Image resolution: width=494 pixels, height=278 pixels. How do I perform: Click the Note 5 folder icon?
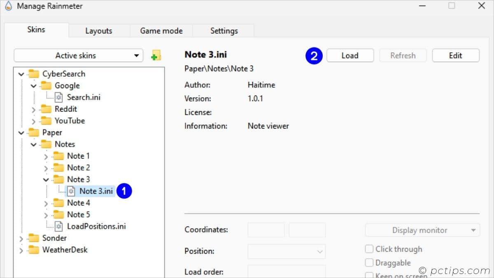(59, 215)
